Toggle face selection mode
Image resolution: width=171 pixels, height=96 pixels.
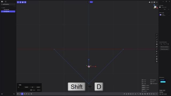click(23, 2)
